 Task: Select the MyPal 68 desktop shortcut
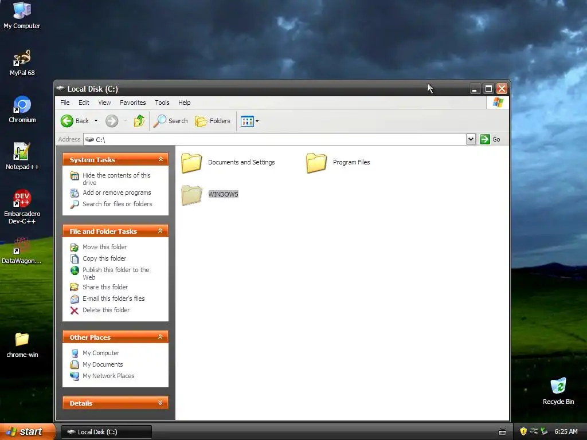click(x=22, y=63)
